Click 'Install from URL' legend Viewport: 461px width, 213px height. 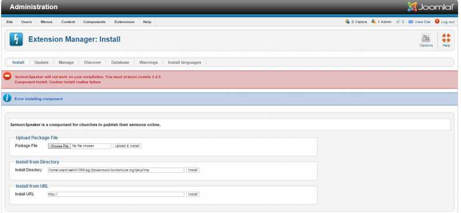point(32,186)
